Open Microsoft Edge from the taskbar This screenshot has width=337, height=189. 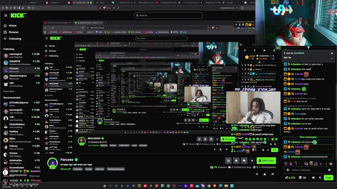[x=220, y=186]
